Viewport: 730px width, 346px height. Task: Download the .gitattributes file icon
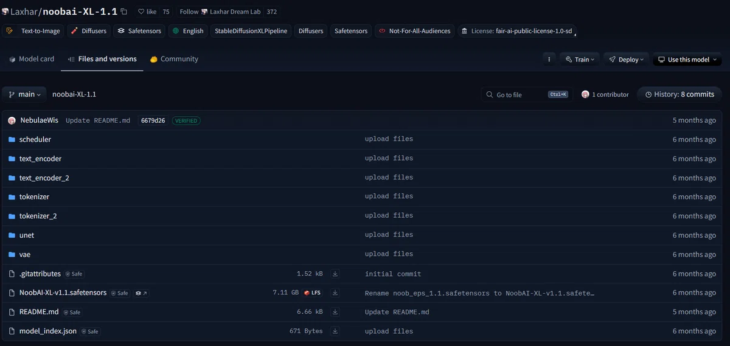335,274
